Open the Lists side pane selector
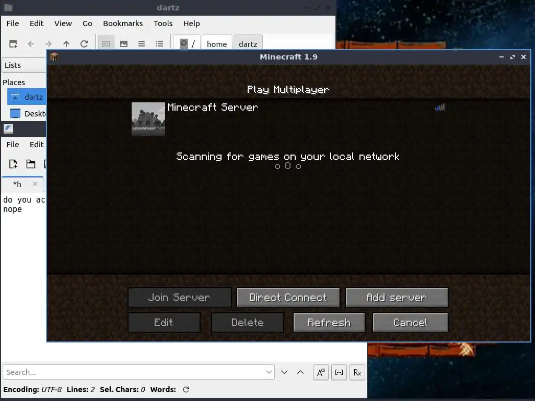 [24, 65]
